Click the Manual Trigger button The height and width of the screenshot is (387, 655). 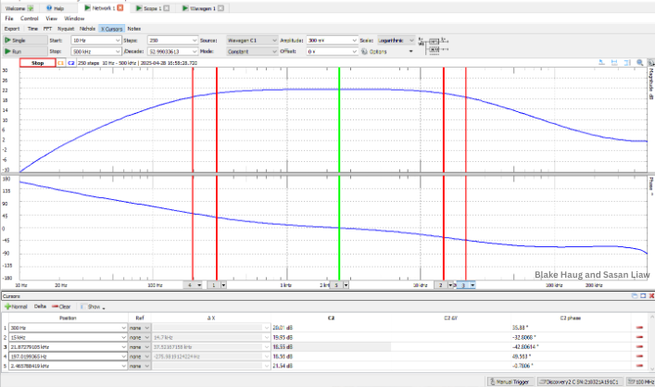pos(510,381)
